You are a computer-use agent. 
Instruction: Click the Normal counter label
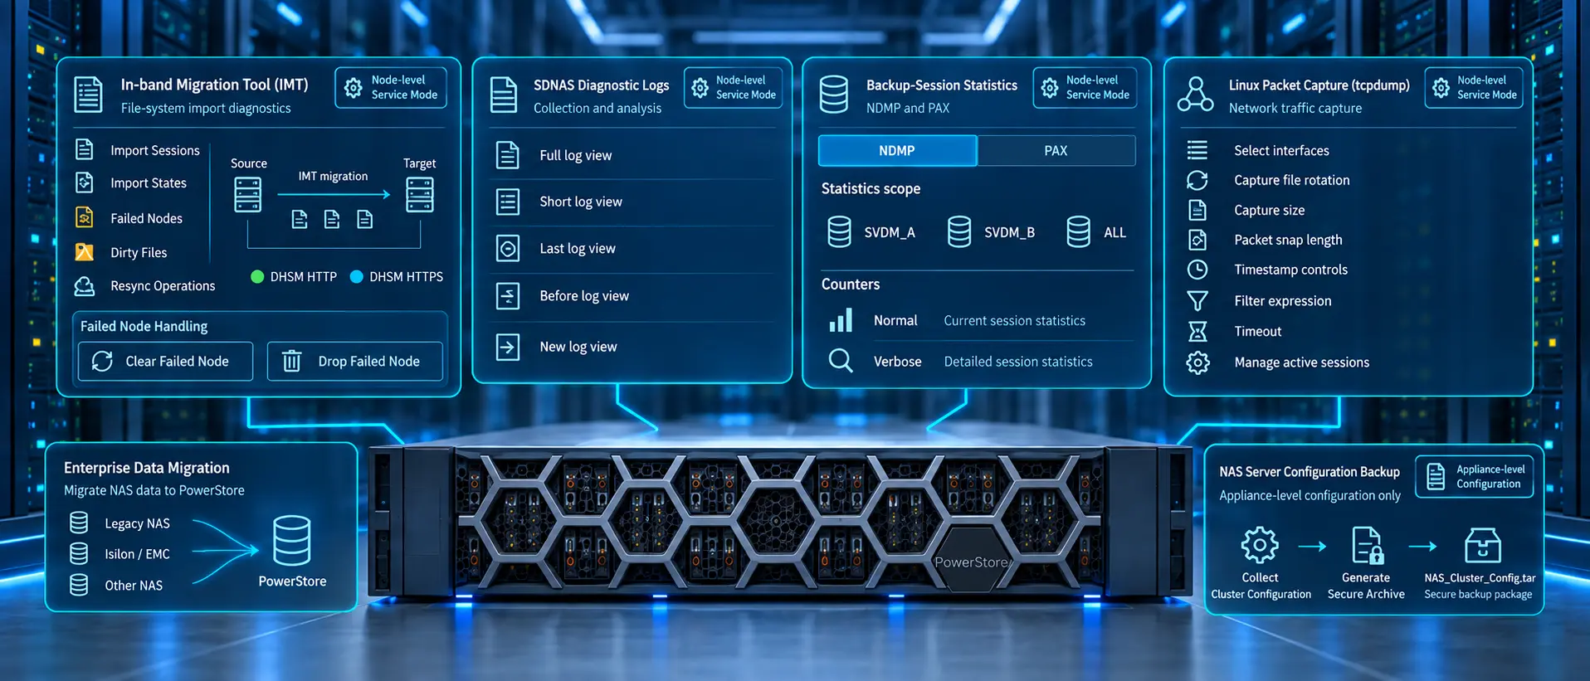pyautogui.click(x=895, y=320)
